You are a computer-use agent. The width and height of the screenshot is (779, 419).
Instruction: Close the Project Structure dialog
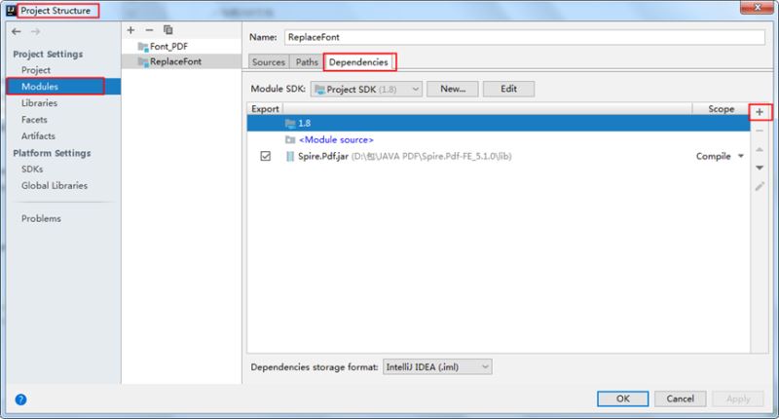click(x=757, y=8)
